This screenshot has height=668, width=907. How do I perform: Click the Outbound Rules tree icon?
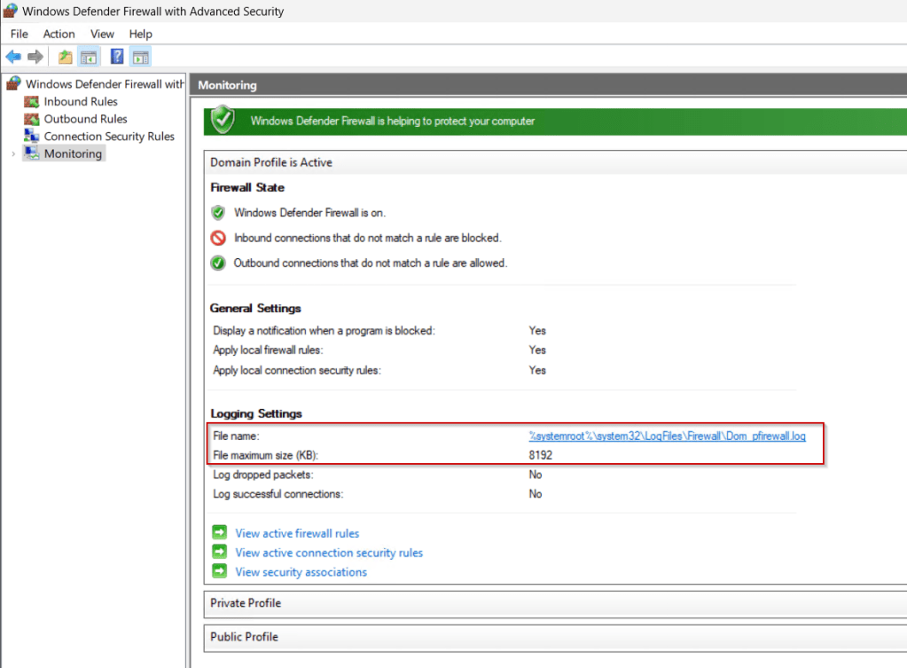[32, 119]
